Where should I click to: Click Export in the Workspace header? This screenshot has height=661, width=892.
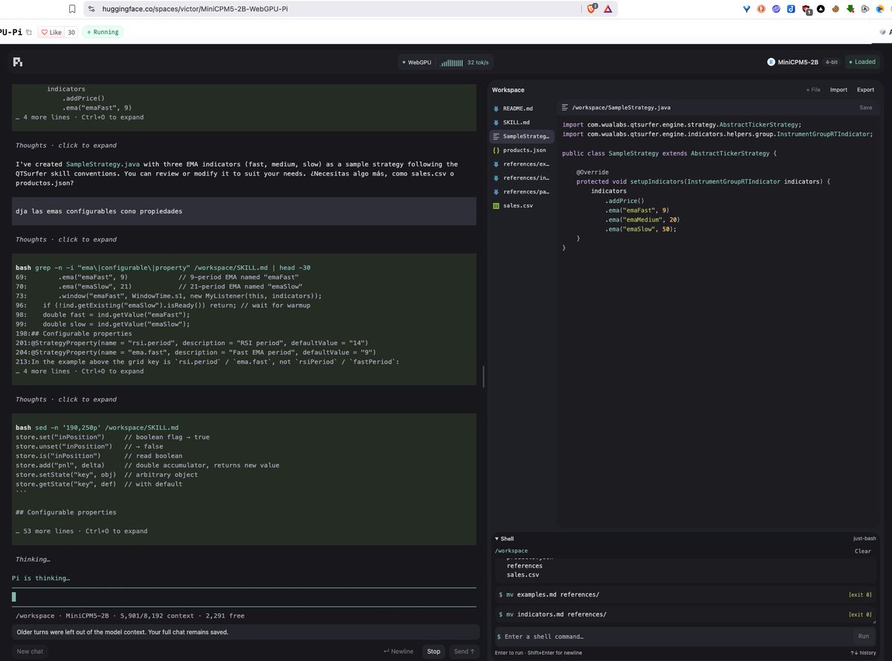coord(865,90)
